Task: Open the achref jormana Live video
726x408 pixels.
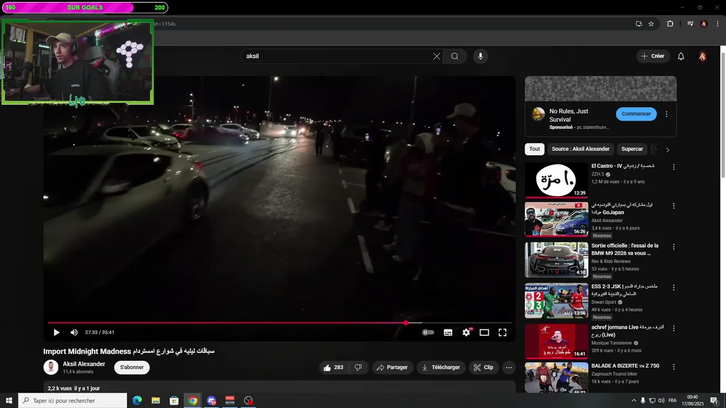Action: [x=556, y=341]
